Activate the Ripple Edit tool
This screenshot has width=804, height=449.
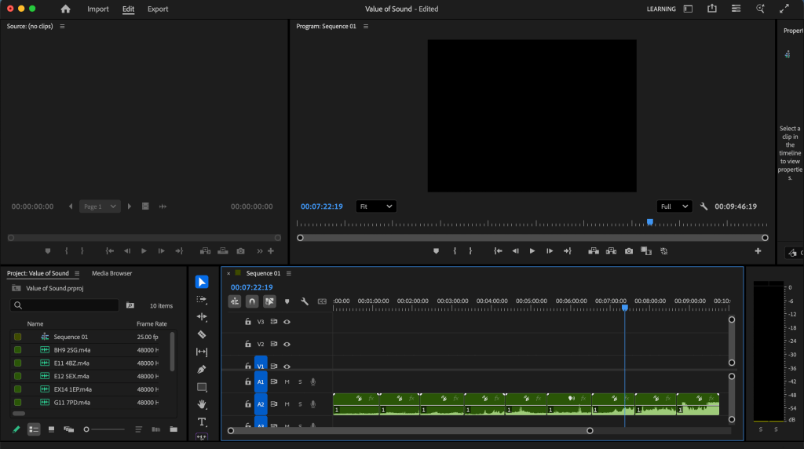click(x=202, y=317)
